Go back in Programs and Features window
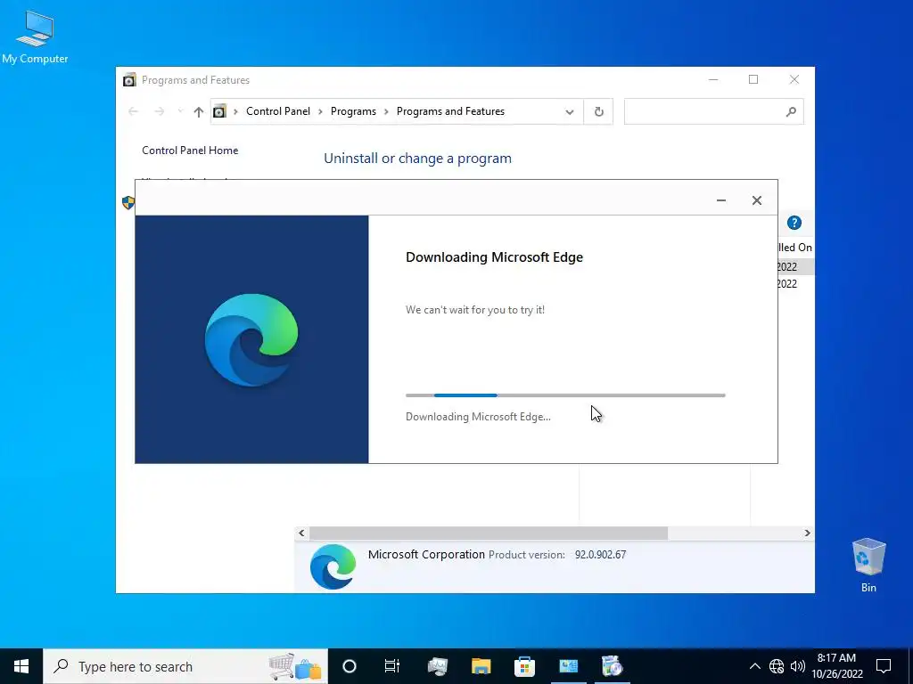Screen dimensions: 913x684 [134, 111]
